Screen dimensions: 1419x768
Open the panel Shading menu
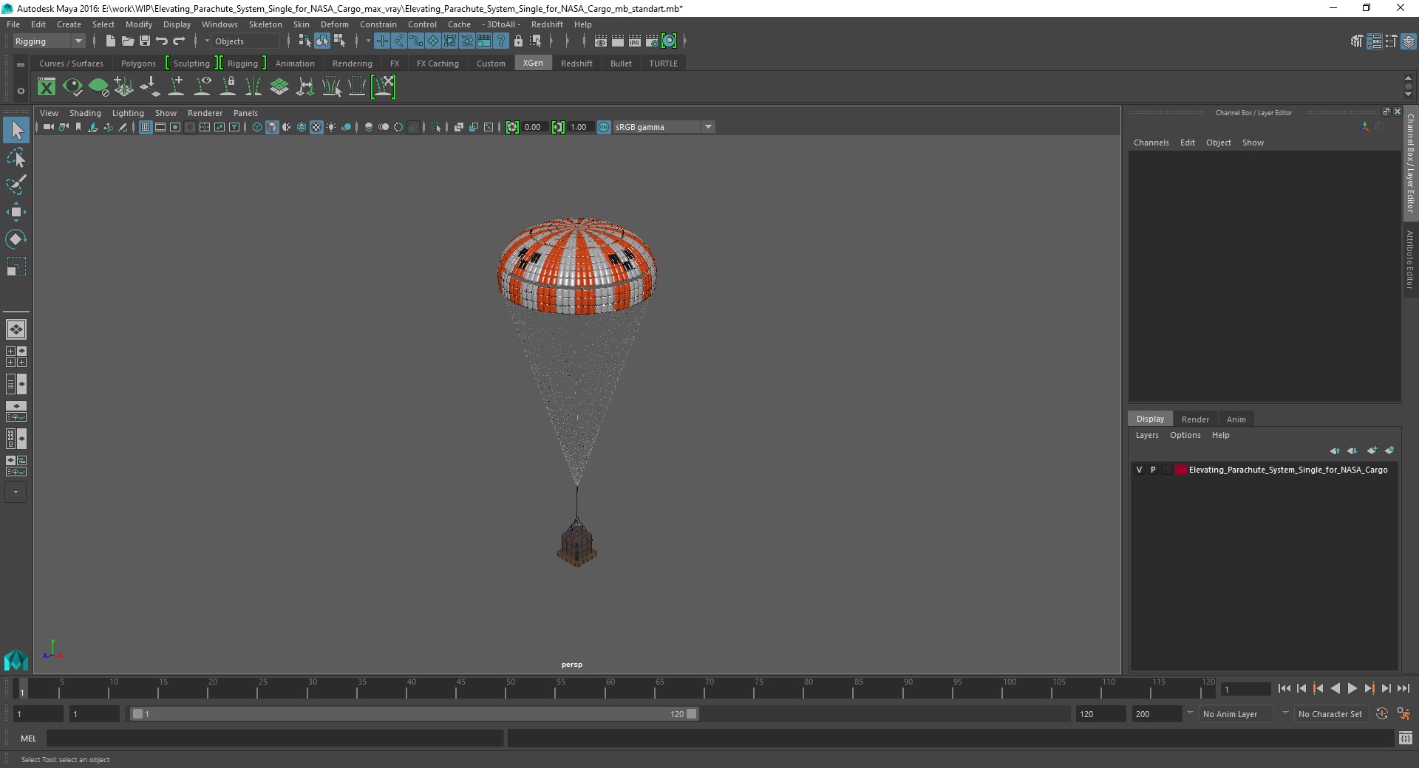(85, 113)
